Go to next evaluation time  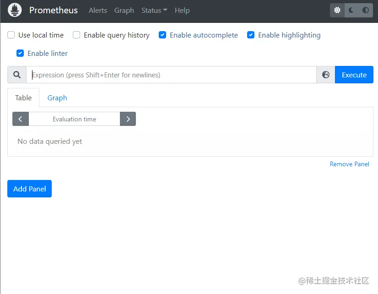click(x=128, y=119)
